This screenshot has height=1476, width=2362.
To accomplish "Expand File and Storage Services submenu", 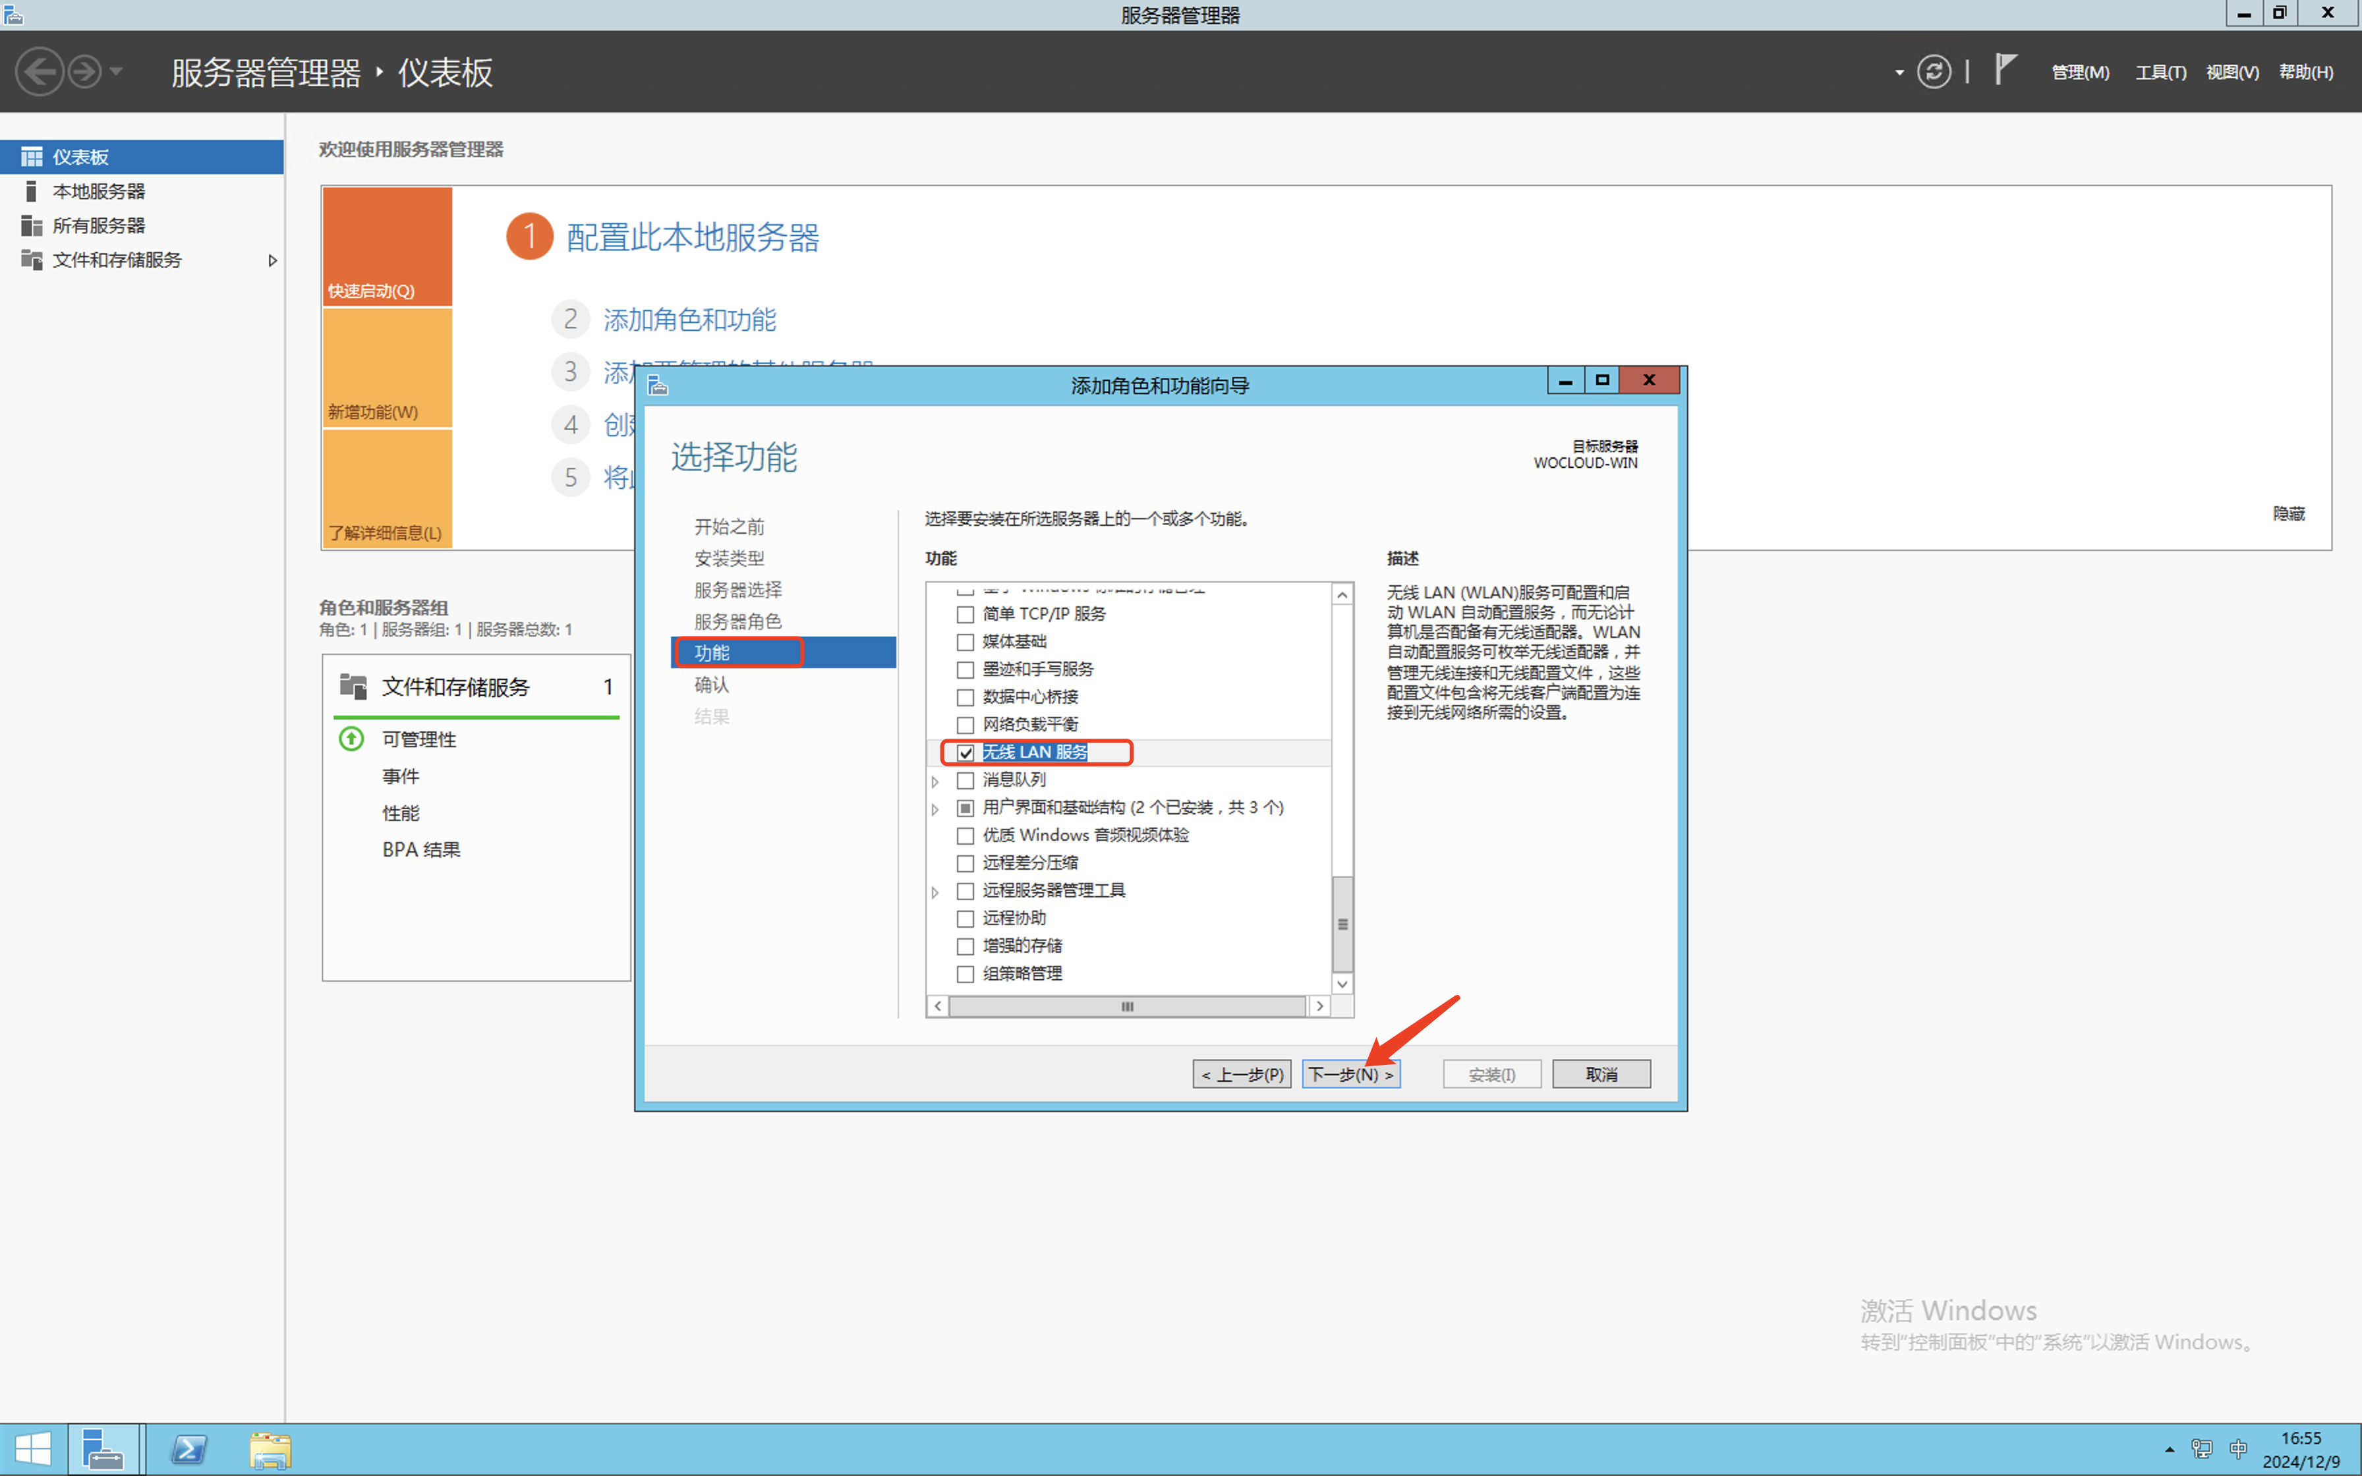I will coord(272,261).
